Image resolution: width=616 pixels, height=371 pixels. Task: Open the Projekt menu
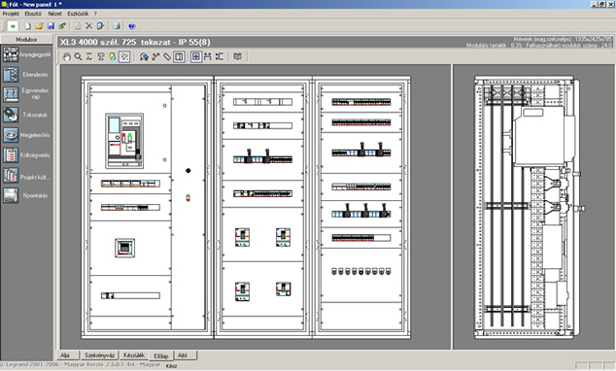coord(11,14)
